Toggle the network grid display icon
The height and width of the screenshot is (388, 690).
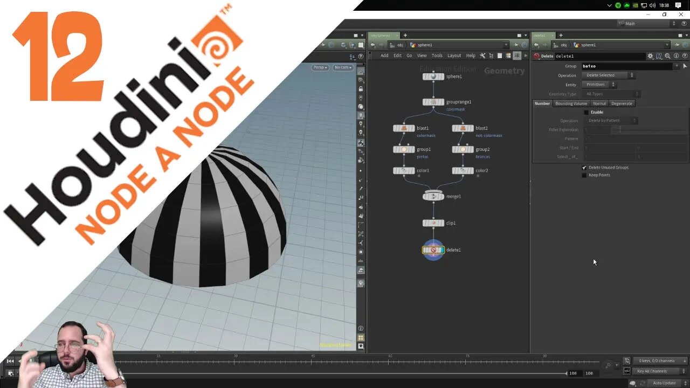(x=517, y=56)
